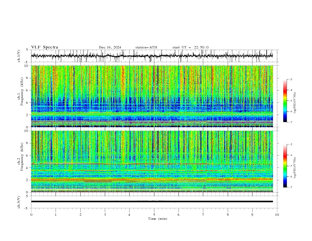Click the "-7" tick on ch.2 color bar
Screen dimensions: 312x241
pyautogui.click(x=291, y=187)
